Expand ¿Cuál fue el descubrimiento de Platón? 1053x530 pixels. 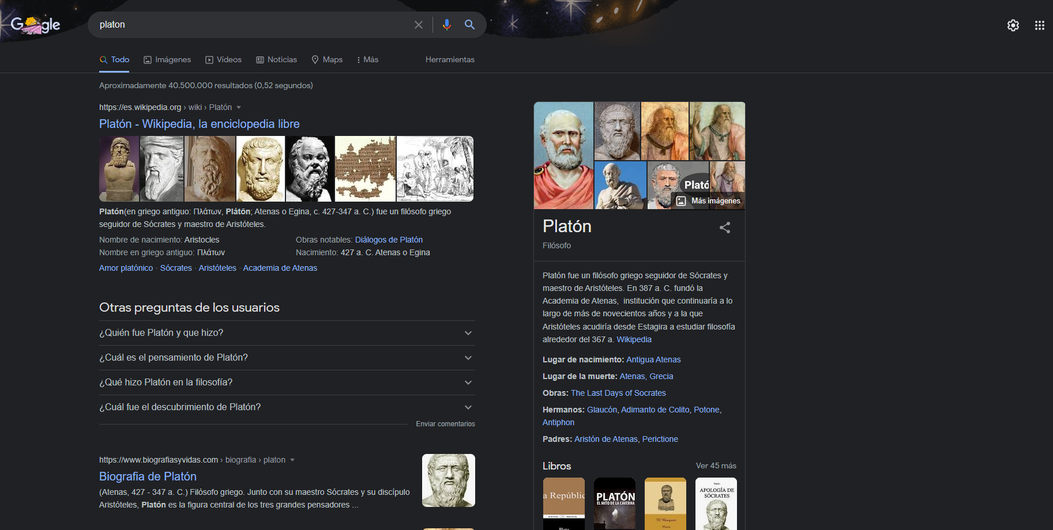[x=287, y=407]
